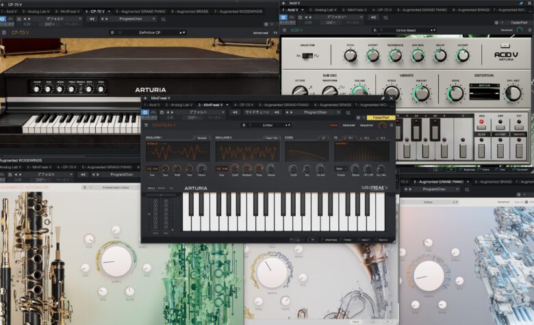This screenshot has width=534, height=325.
Task: Pin the Acid V window with the pin icon
Action: click(x=522, y=3)
